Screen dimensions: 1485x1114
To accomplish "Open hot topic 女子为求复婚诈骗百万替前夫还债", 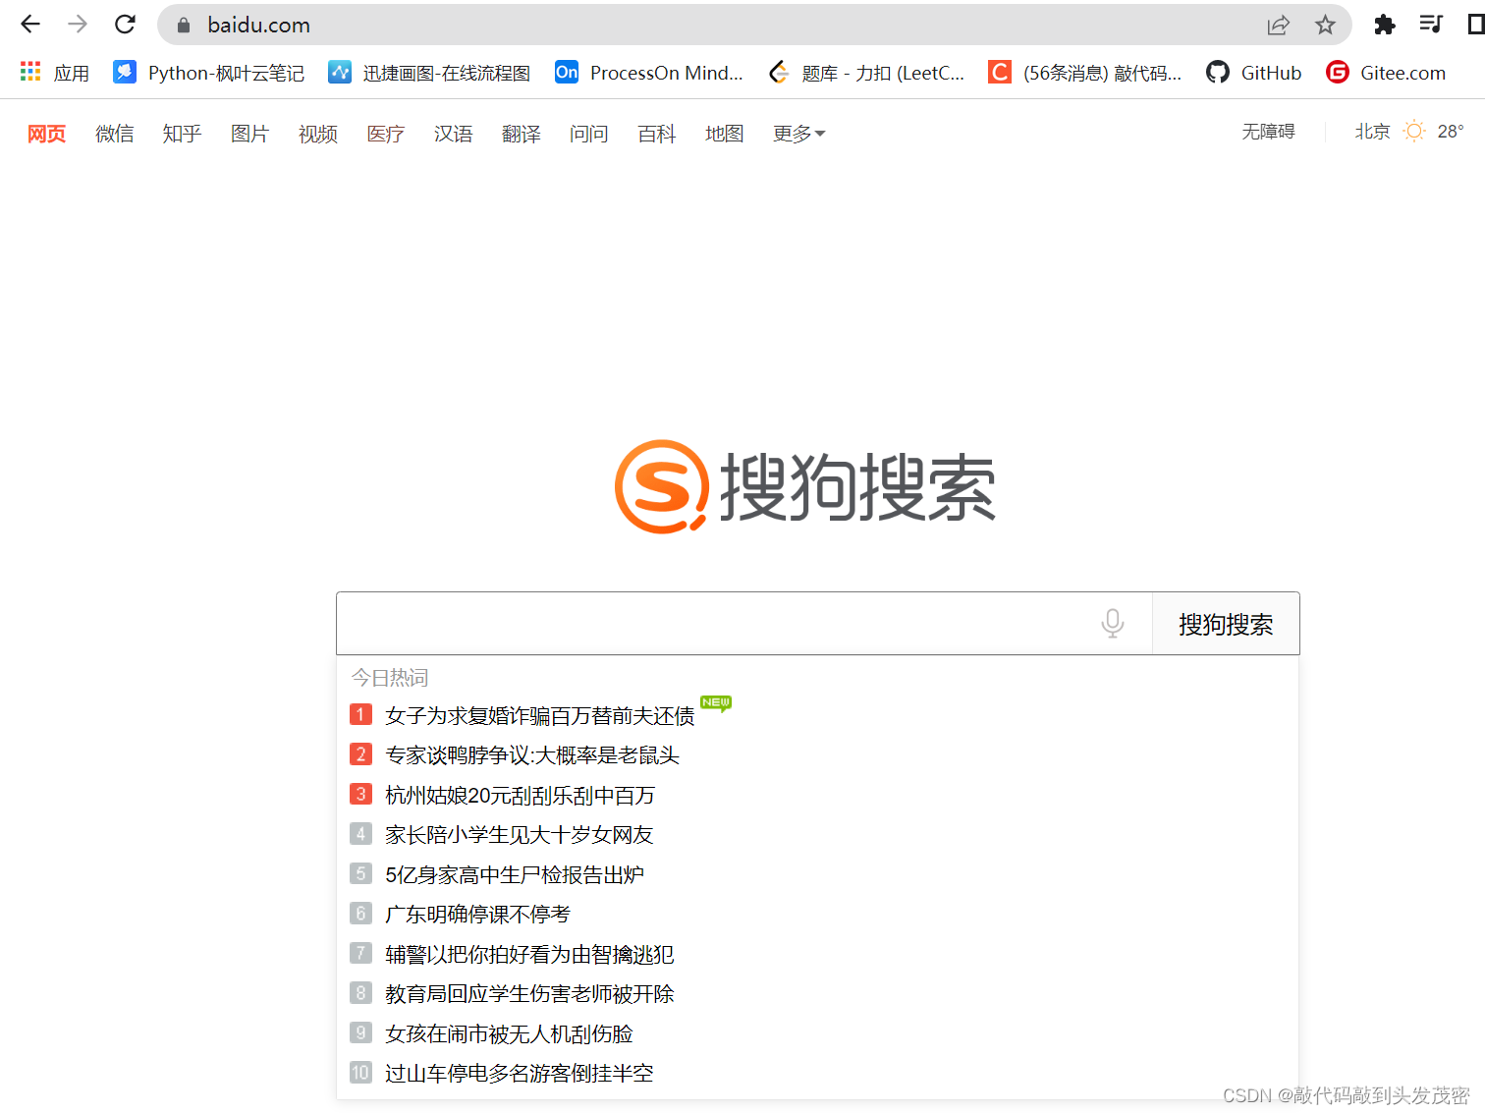I will coord(540,715).
